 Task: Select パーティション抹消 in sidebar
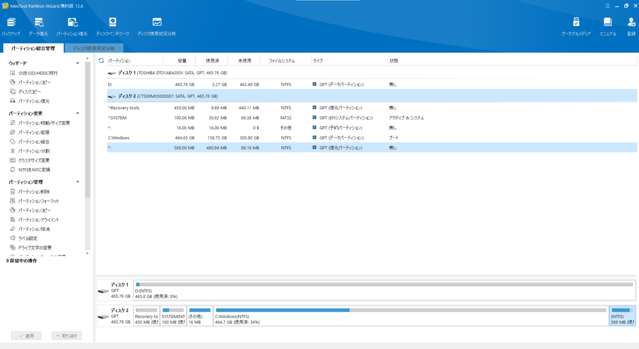click(x=29, y=229)
